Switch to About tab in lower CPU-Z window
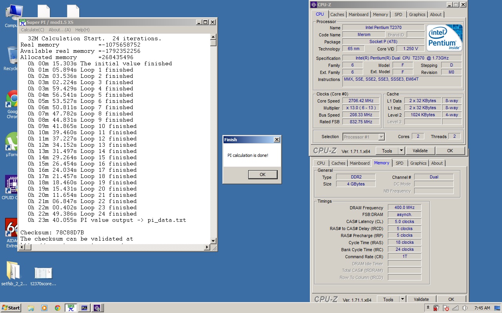Image resolution: width=502 pixels, height=313 pixels. [x=437, y=163]
